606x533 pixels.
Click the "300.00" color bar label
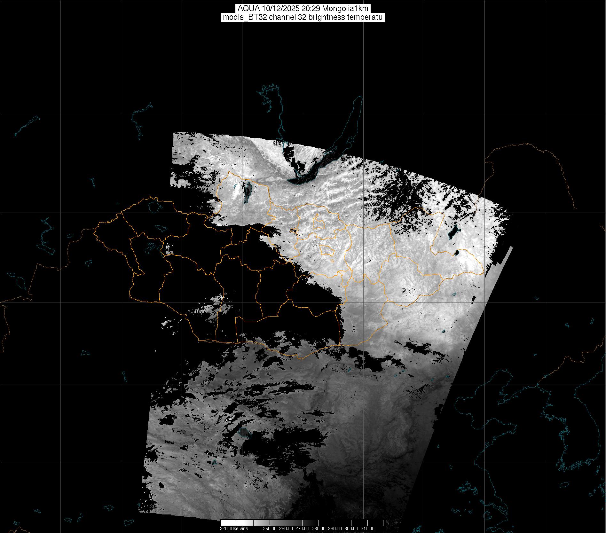click(351, 529)
